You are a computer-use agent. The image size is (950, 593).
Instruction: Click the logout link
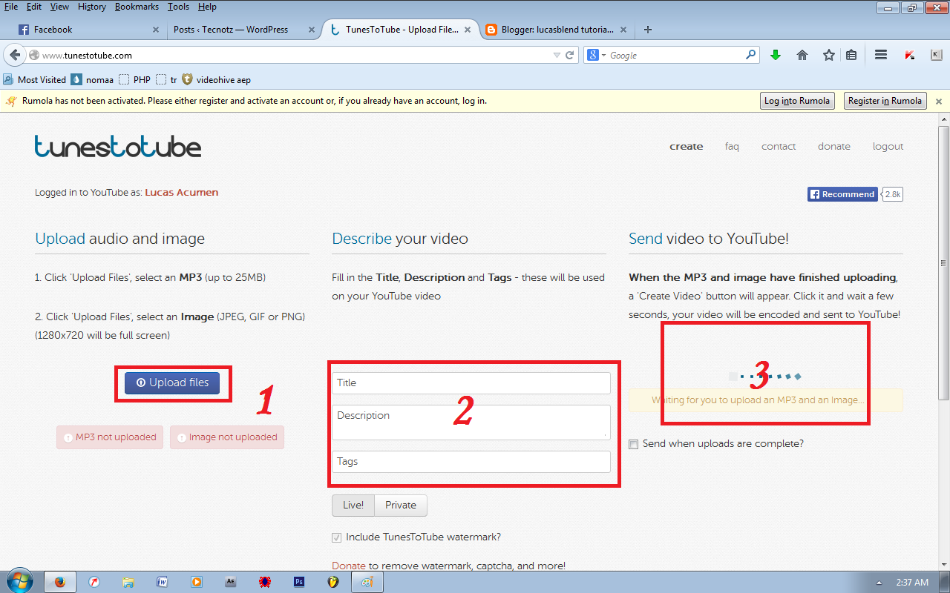[x=888, y=147]
